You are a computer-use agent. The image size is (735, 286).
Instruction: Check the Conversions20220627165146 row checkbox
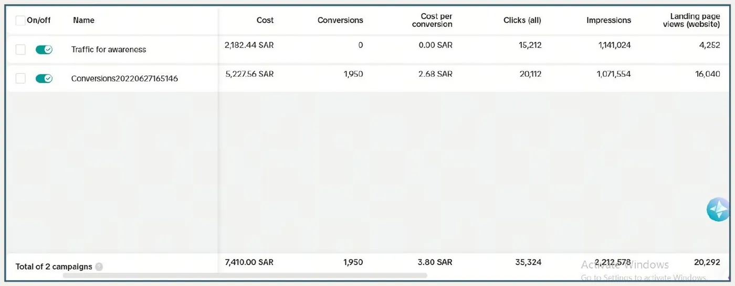click(x=20, y=79)
